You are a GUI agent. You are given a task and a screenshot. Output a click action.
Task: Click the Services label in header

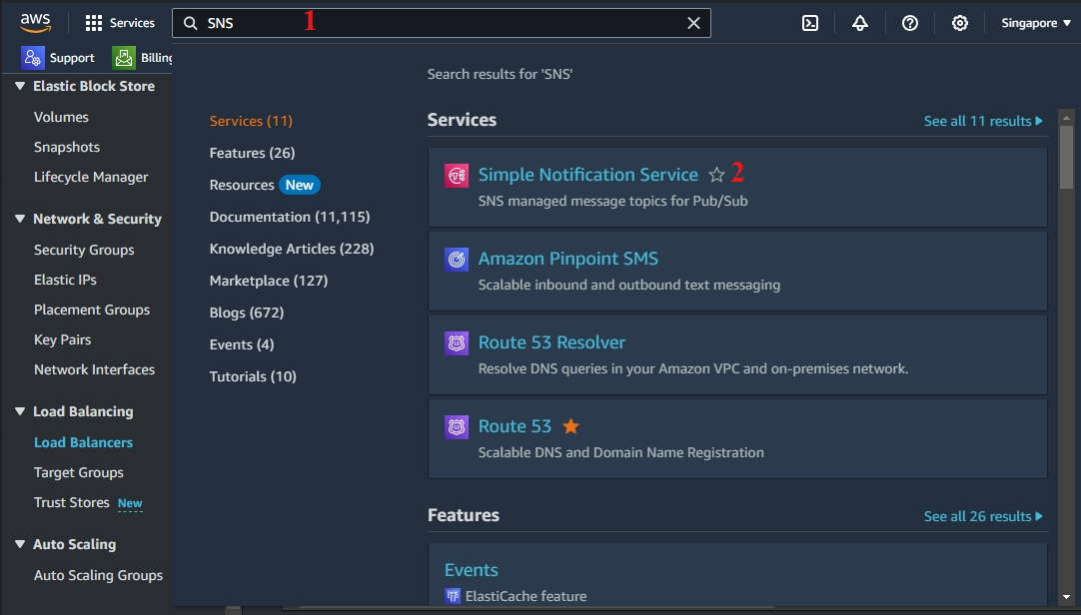132,23
